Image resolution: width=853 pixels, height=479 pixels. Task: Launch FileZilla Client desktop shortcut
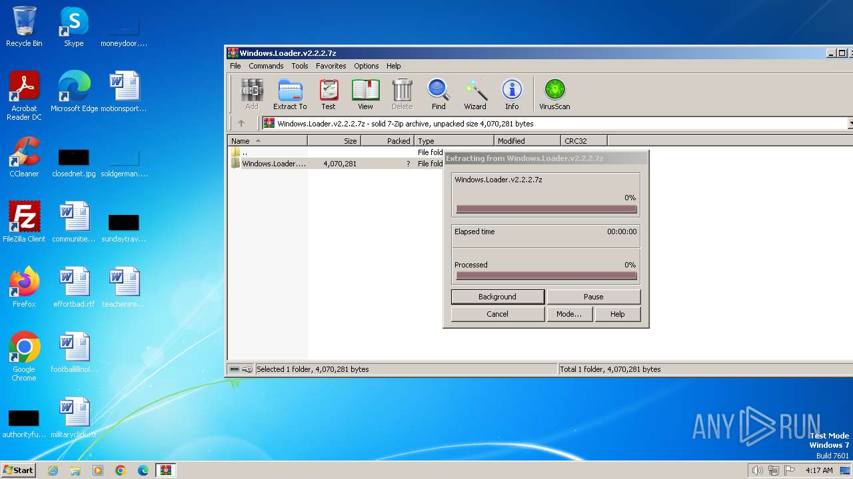(x=24, y=222)
